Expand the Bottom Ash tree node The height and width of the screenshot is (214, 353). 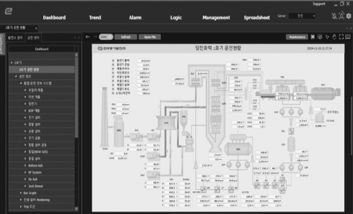25,166
